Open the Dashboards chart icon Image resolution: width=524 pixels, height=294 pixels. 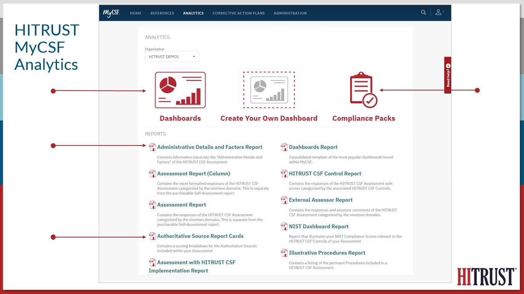(x=180, y=89)
